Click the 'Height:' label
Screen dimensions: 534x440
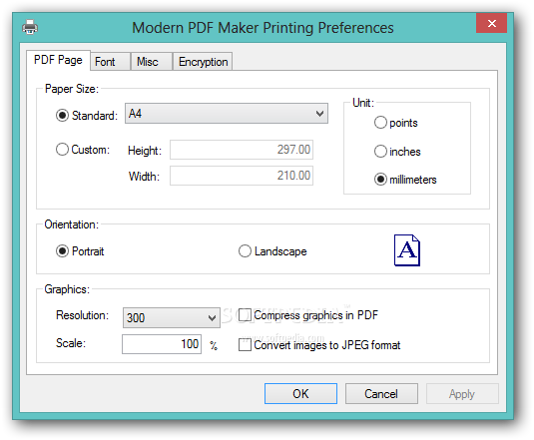(145, 151)
